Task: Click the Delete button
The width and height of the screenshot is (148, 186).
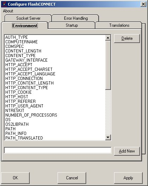Action: 127,38
